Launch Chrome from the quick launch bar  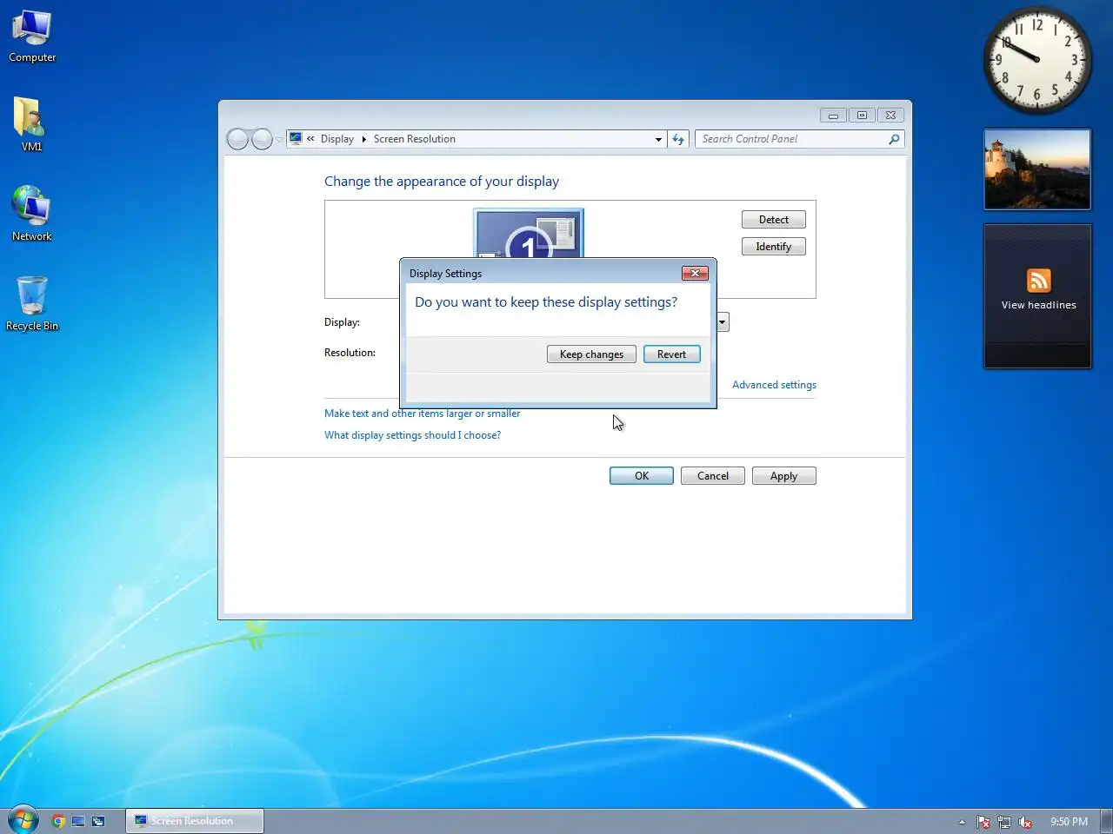pos(58,821)
